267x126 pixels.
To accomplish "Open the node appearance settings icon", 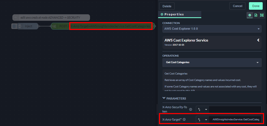I will 262,15.
